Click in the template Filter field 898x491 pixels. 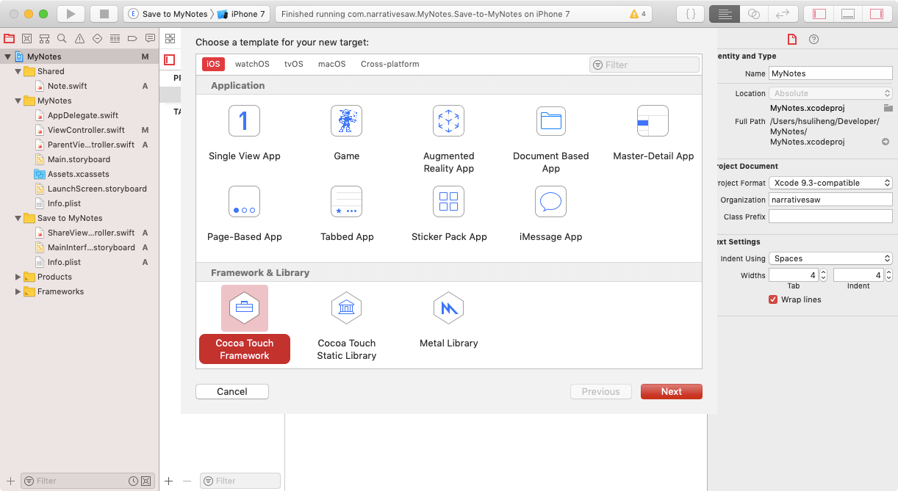point(644,65)
